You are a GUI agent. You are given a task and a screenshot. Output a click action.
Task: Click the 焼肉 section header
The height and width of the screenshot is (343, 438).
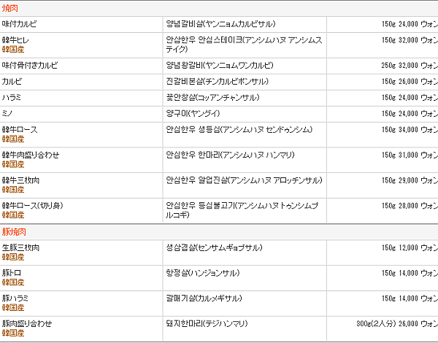pyautogui.click(x=12, y=7)
